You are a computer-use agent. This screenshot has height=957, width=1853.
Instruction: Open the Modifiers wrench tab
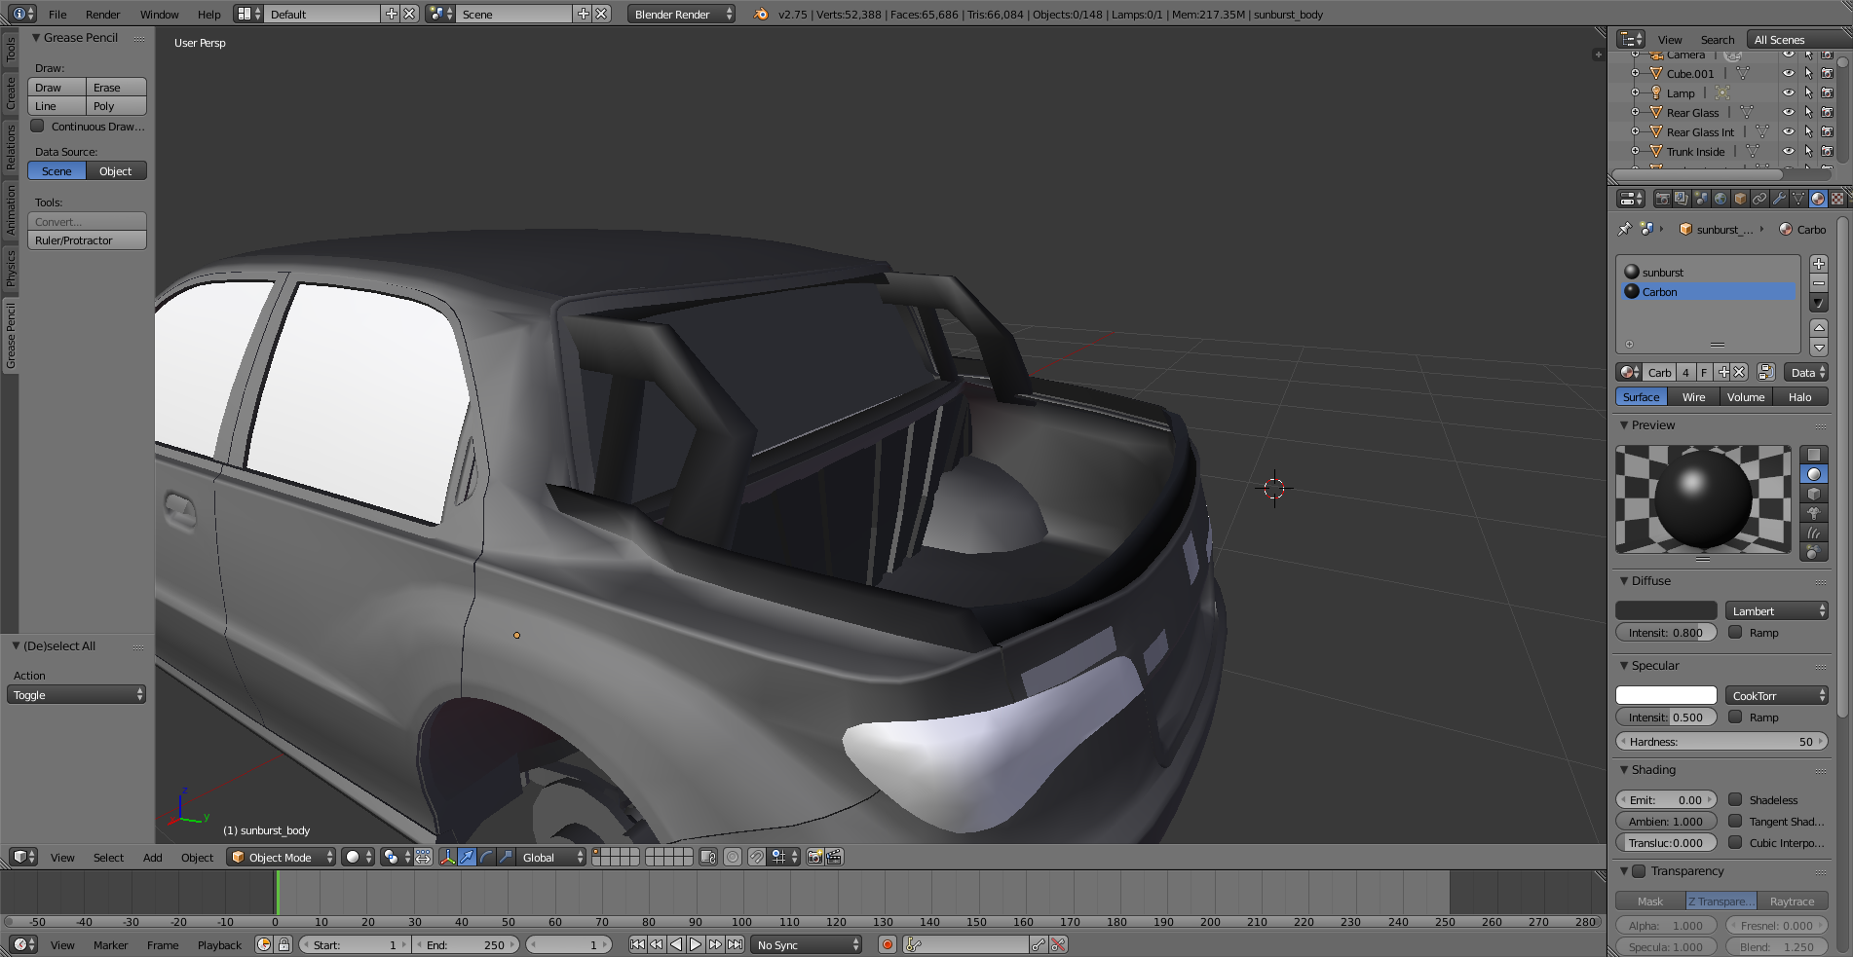pyautogui.click(x=1779, y=199)
